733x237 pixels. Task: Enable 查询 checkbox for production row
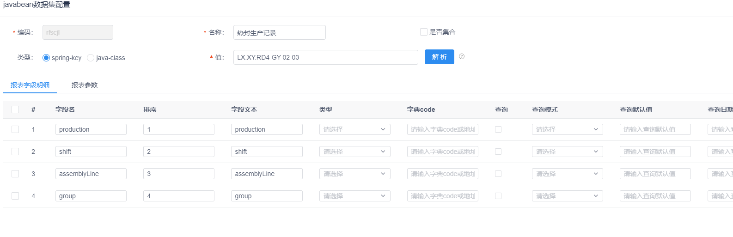tap(498, 129)
